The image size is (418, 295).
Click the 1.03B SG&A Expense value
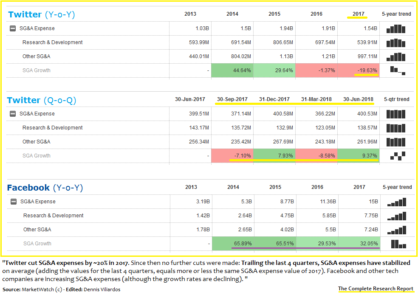coord(202,28)
